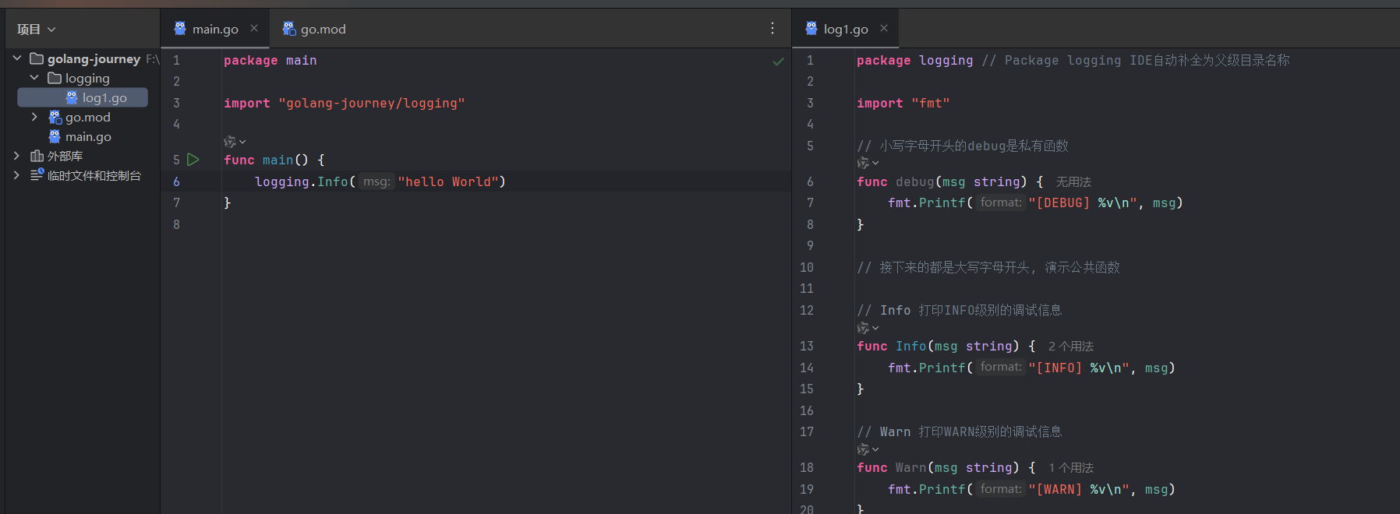Open the editor tabs three-dot menu
Image resolution: width=1400 pixels, height=514 pixels.
[x=772, y=29]
